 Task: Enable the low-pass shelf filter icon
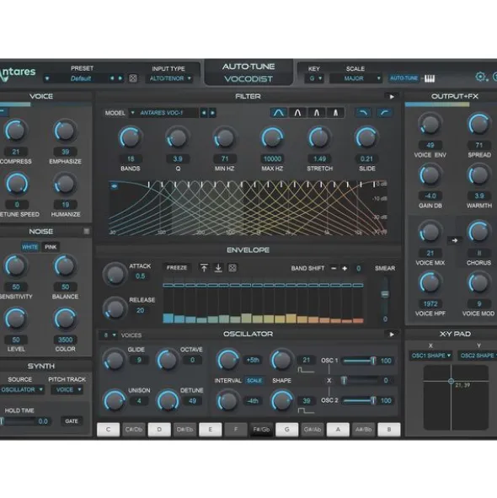tap(364, 113)
